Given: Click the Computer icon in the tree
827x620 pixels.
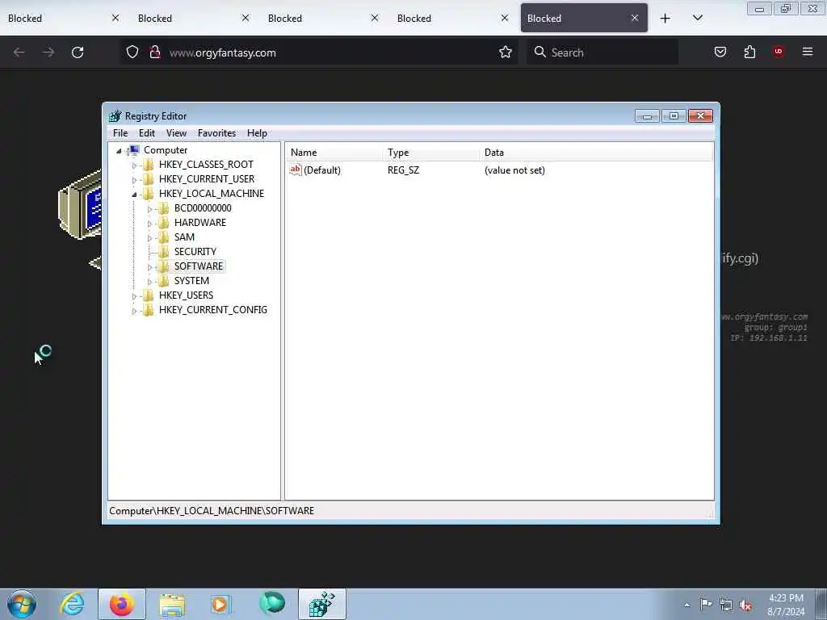Looking at the screenshot, I should 134,150.
